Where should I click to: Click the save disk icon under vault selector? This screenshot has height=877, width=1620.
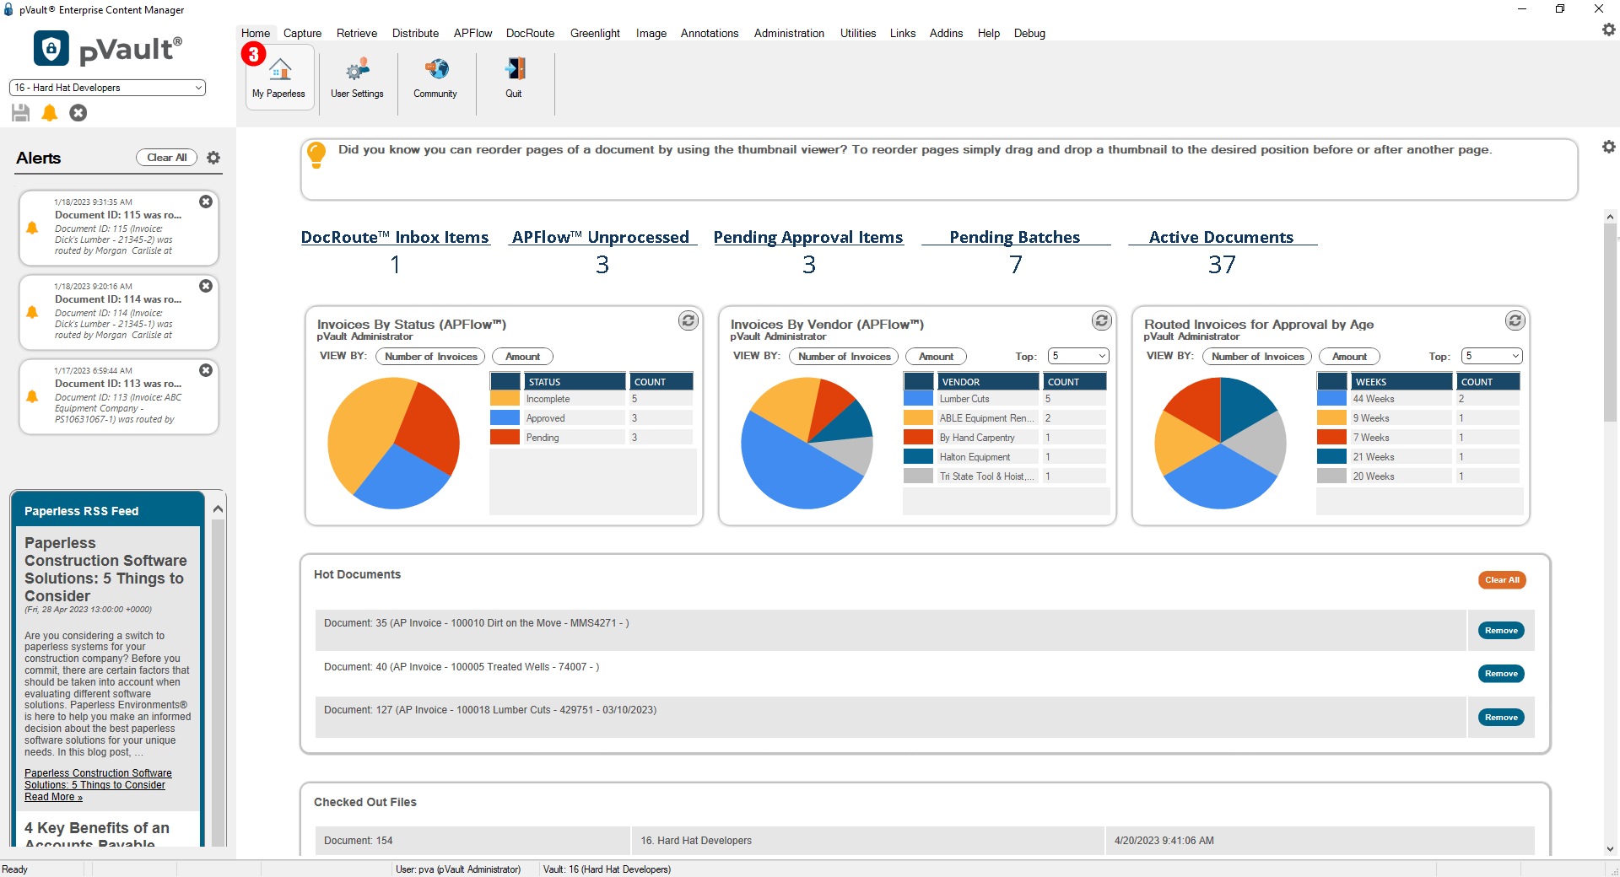coord(21,112)
